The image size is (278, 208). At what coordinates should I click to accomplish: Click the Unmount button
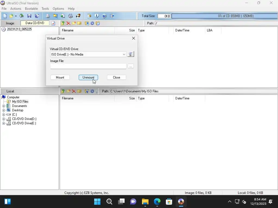click(88, 77)
